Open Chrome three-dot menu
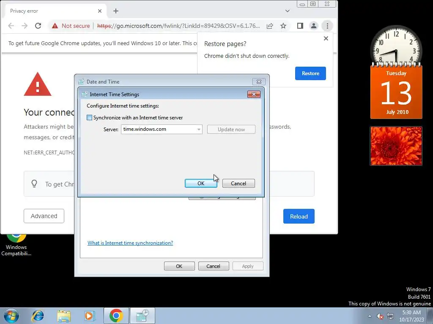The image size is (433, 324). pyautogui.click(x=327, y=26)
